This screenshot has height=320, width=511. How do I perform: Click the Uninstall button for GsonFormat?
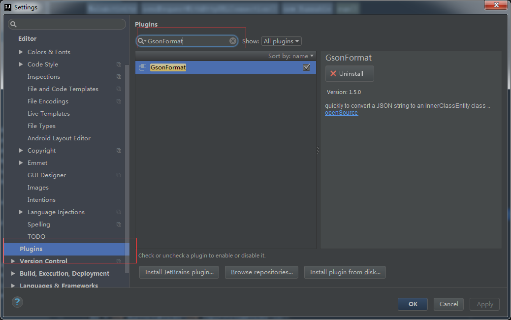350,74
